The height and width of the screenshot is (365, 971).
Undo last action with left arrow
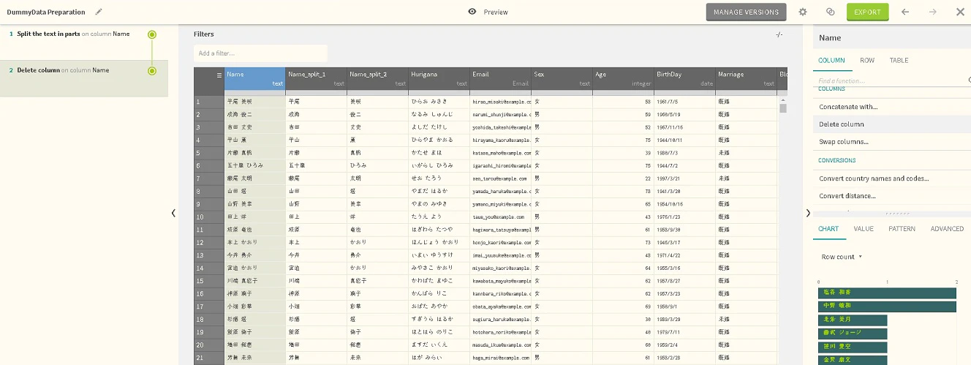pyautogui.click(x=905, y=12)
